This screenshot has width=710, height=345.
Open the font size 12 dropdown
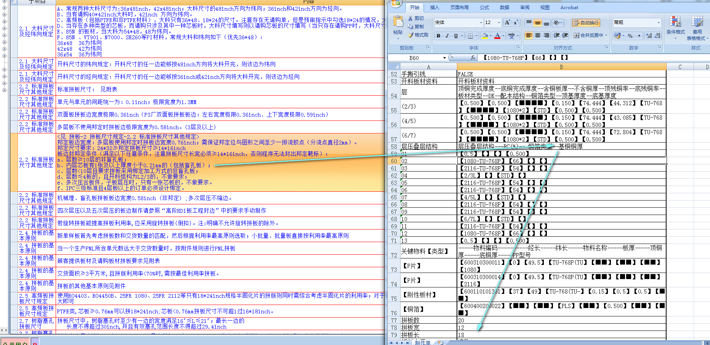[x=499, y=23]
